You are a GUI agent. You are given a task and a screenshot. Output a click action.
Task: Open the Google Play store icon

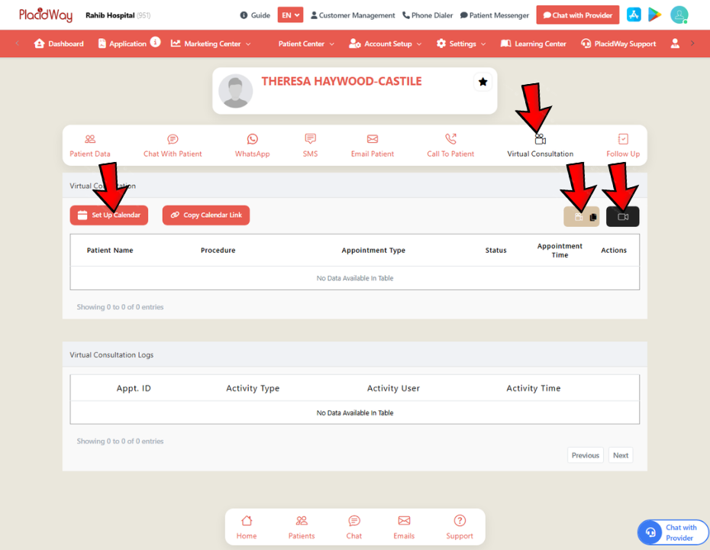[654, 15]
